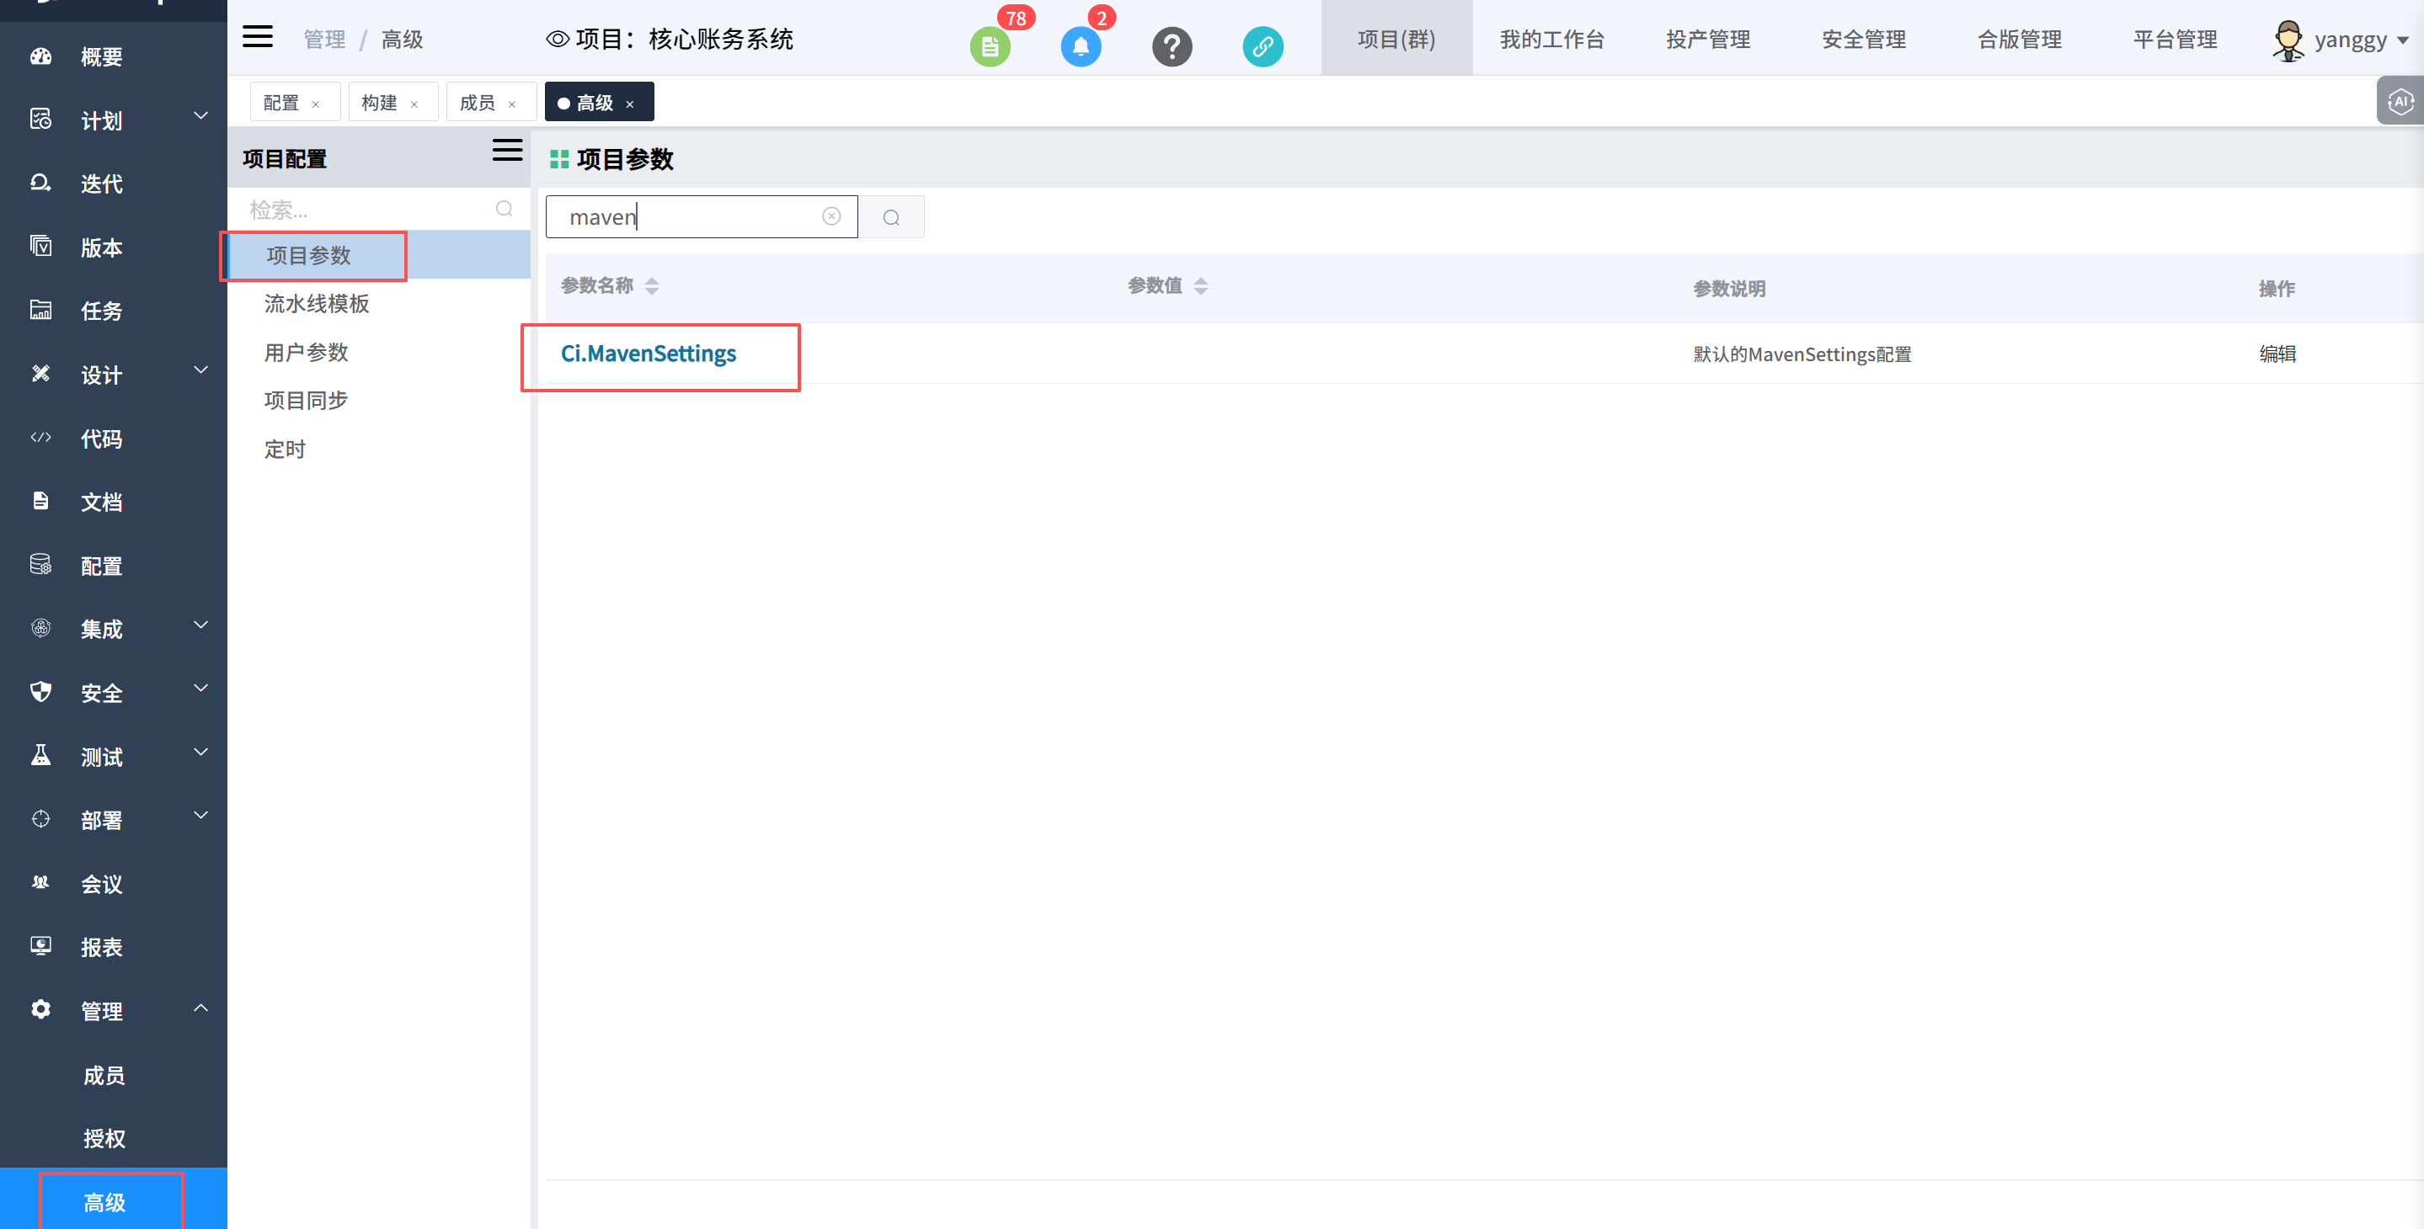The image size is (2424, 1229).
Task: Toggle the eye icon beside 项目
Action: coord(557,40)
